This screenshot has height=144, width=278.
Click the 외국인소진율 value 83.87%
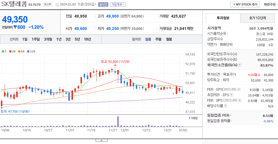pos(267,65)
